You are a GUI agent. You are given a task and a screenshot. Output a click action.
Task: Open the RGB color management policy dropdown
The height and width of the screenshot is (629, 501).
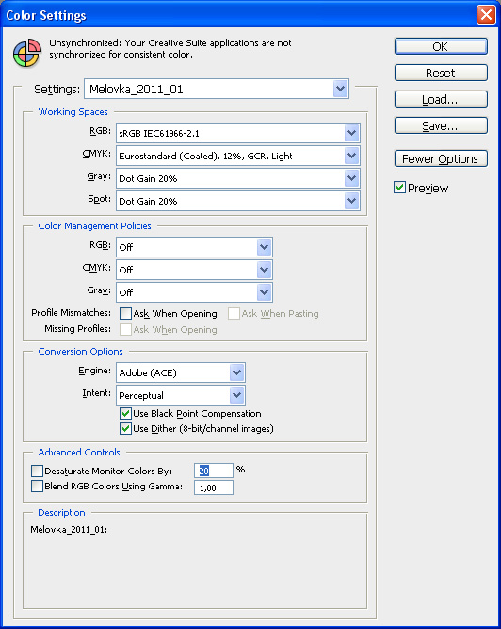point(194,247)
